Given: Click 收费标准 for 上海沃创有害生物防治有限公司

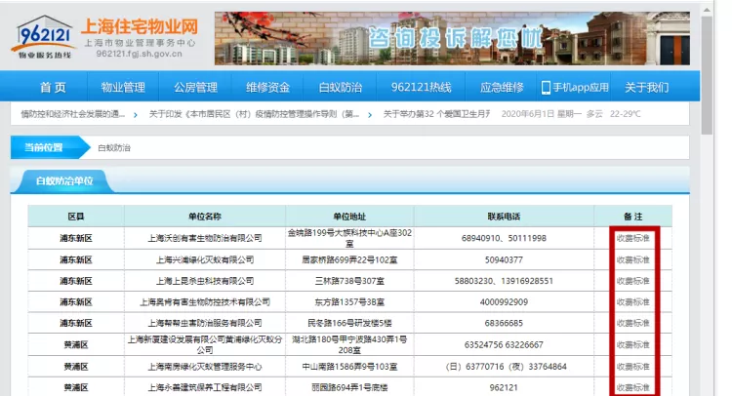Looking at the screenshot, I should pyautogui.click(x=631, y=238).
